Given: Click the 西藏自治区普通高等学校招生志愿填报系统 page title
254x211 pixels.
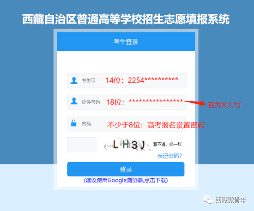Looking at the screenshot, I should coord(126,19).
